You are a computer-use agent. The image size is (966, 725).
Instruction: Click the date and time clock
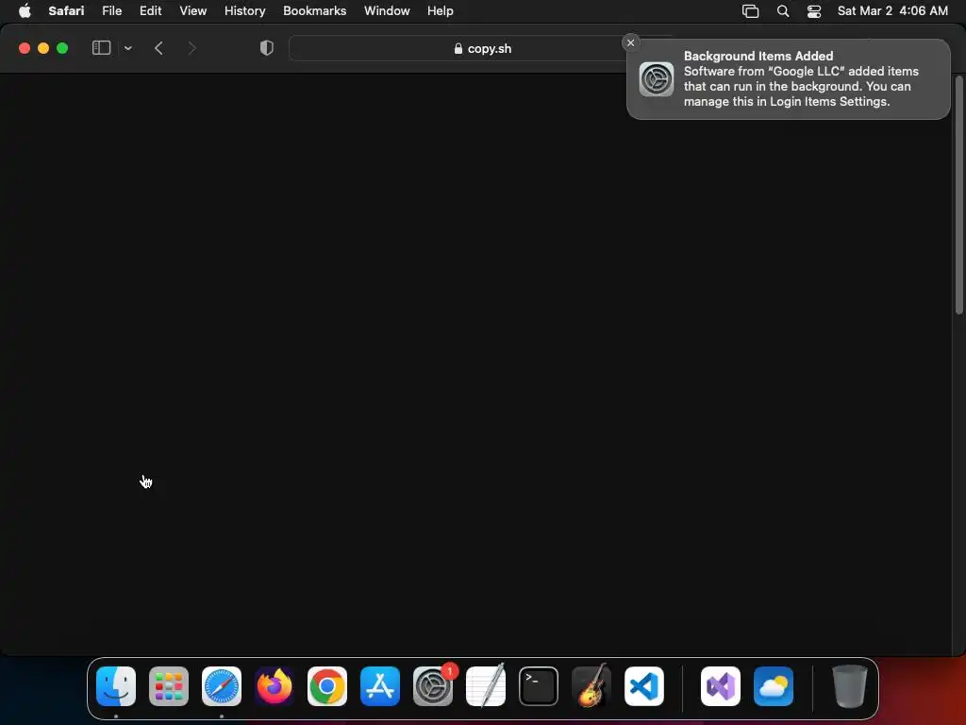coord(892,11)
